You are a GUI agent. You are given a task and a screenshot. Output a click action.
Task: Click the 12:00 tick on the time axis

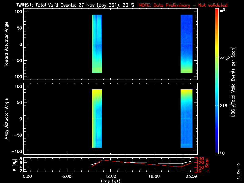tap(110, 177)
